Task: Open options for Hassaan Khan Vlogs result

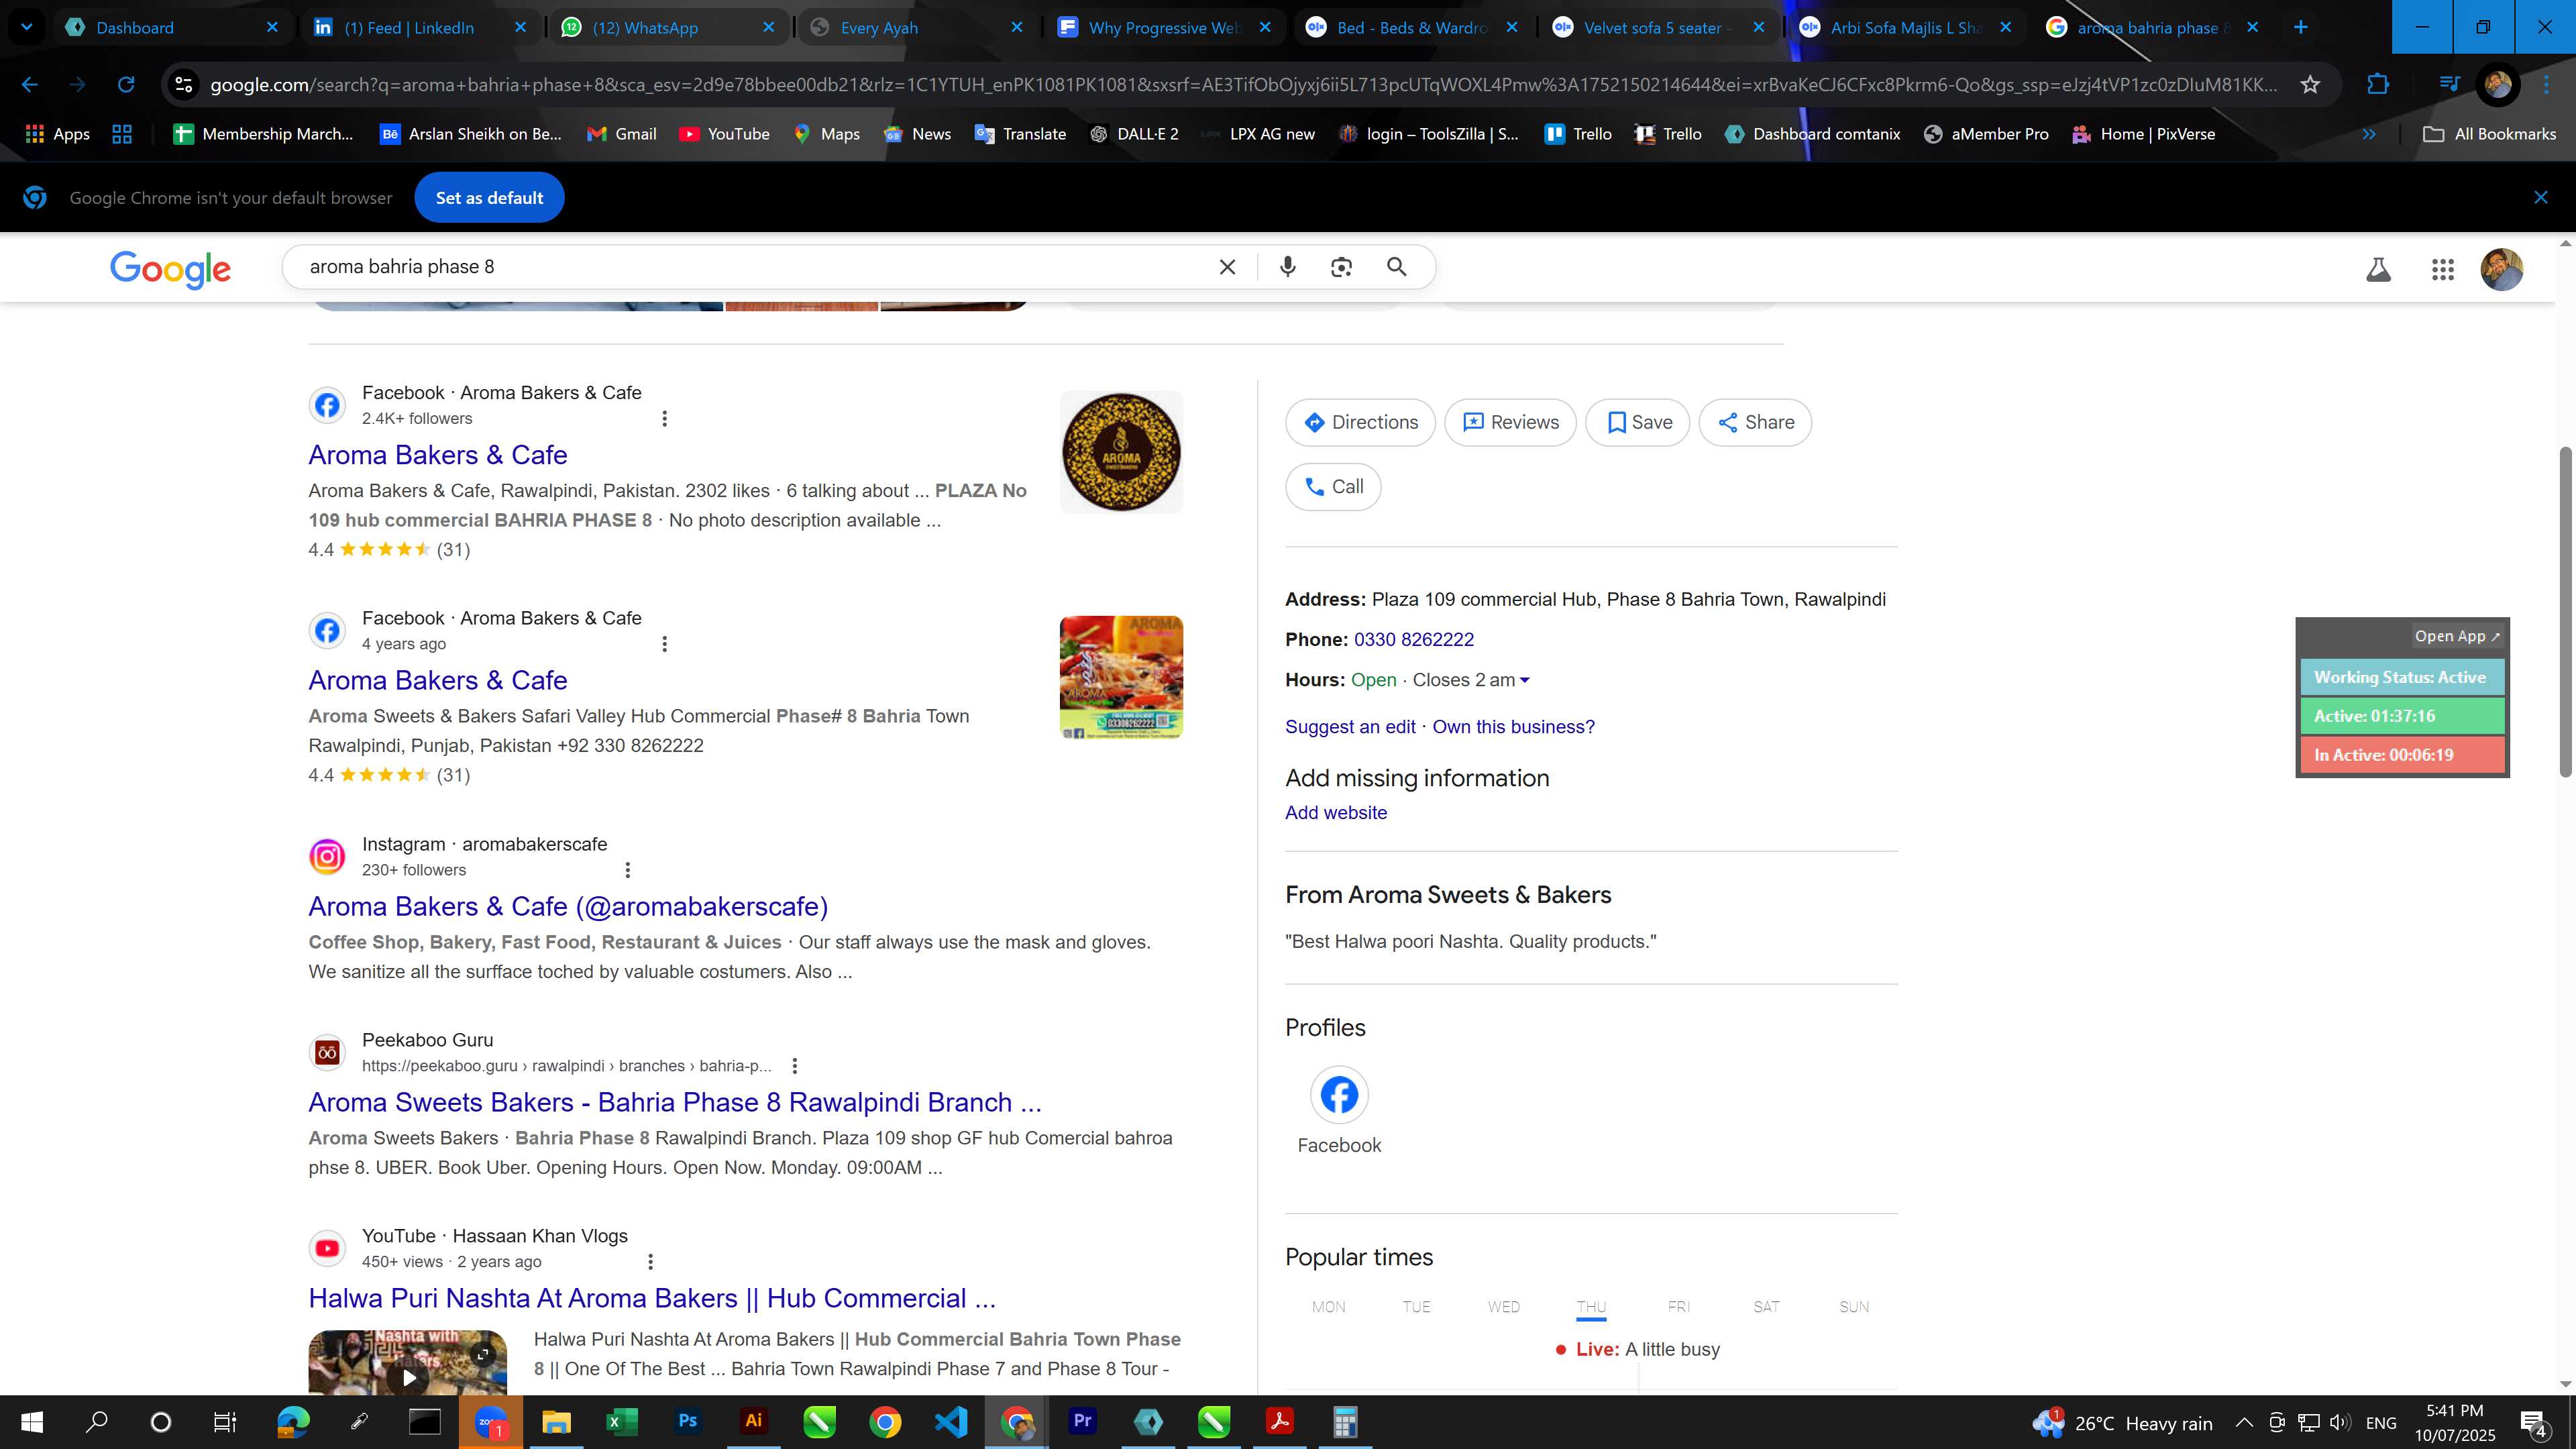Action: pos(650,1262)
